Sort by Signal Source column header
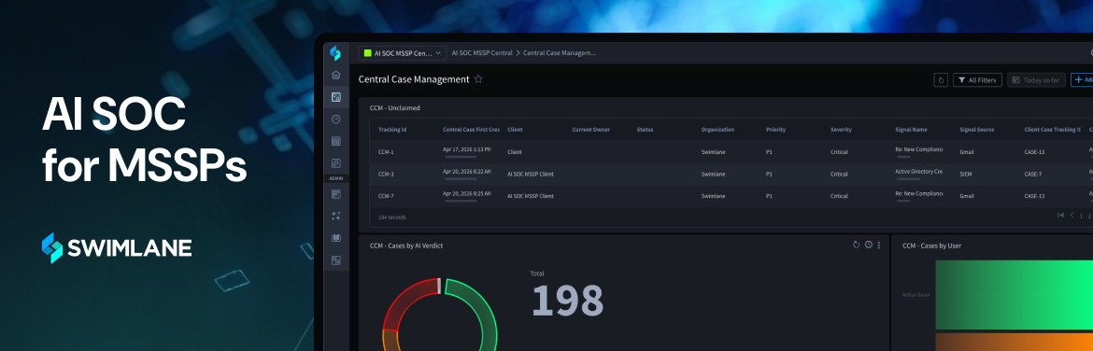This screenshot has width=1093, height=351. (x=977, y=130)
